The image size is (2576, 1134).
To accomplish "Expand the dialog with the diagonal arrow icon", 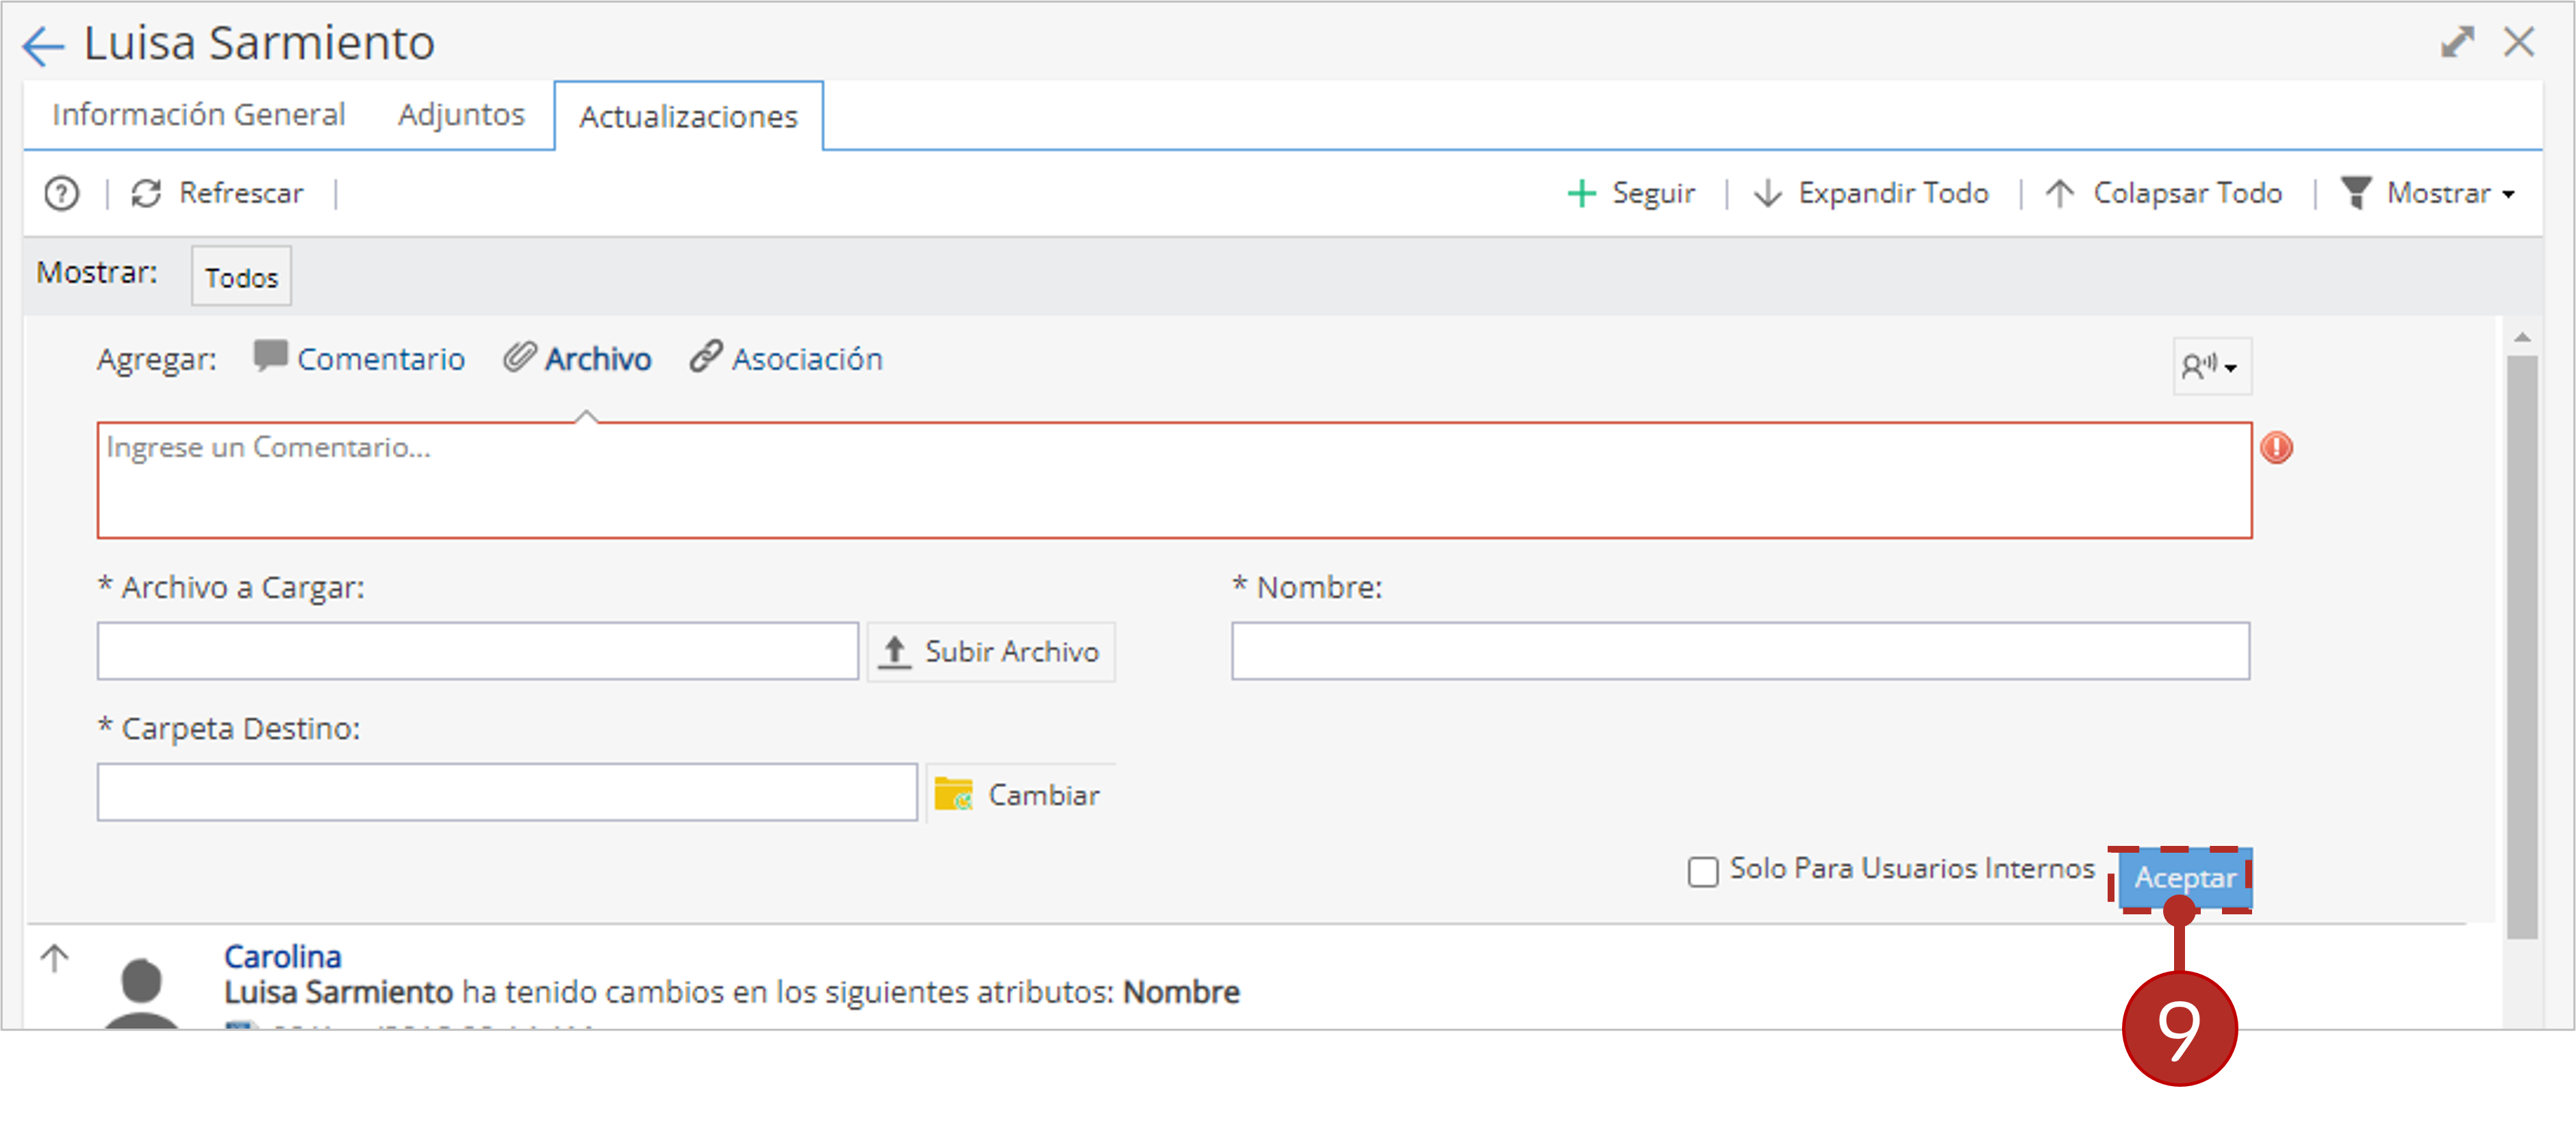I will 2457,42.
